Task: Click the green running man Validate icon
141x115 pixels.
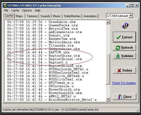Action: click(x=118, y=56)
